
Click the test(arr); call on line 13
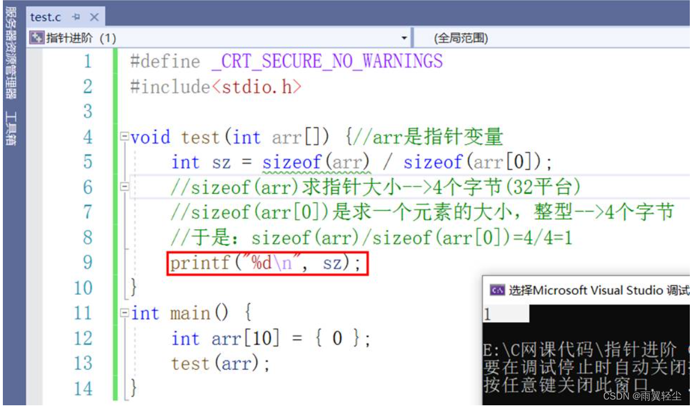[220, 364]
